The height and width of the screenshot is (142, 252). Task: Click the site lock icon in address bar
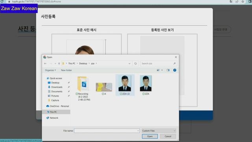point(9,2)
